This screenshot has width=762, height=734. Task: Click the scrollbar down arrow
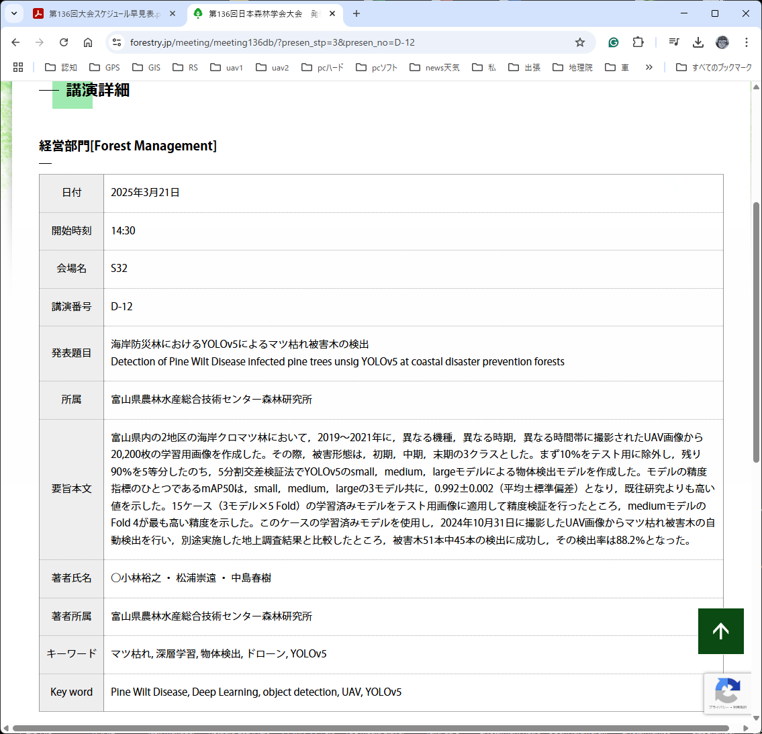[x=756, y=719]
